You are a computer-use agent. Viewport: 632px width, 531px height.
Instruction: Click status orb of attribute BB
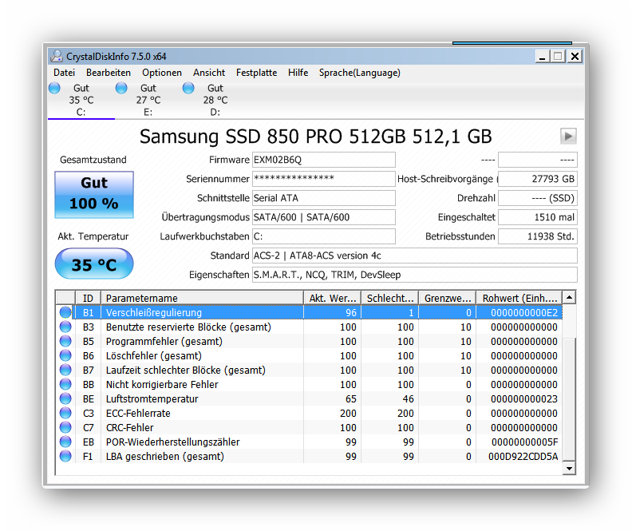pyautogui.click(x=65, y=384)
